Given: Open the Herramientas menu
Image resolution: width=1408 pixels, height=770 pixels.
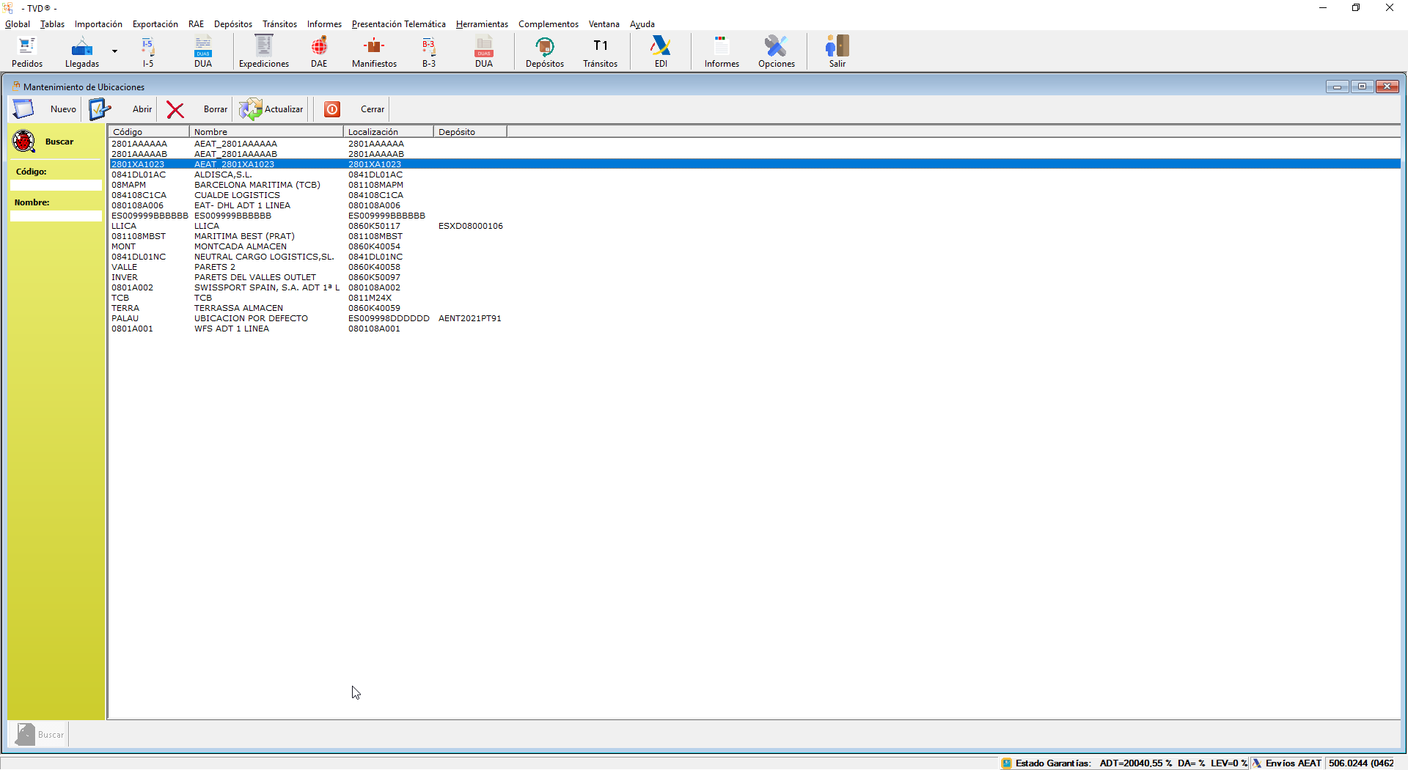Looking at the screenshot, I should point(482,24).
